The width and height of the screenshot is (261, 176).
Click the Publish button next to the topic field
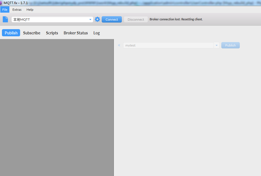point(230,45)
